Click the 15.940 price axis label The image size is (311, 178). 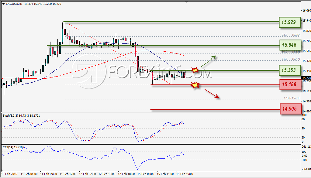click(x=307, y=20)
